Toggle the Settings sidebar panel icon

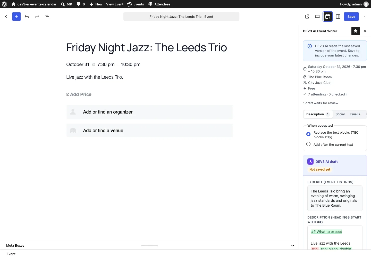pos(338,17)
